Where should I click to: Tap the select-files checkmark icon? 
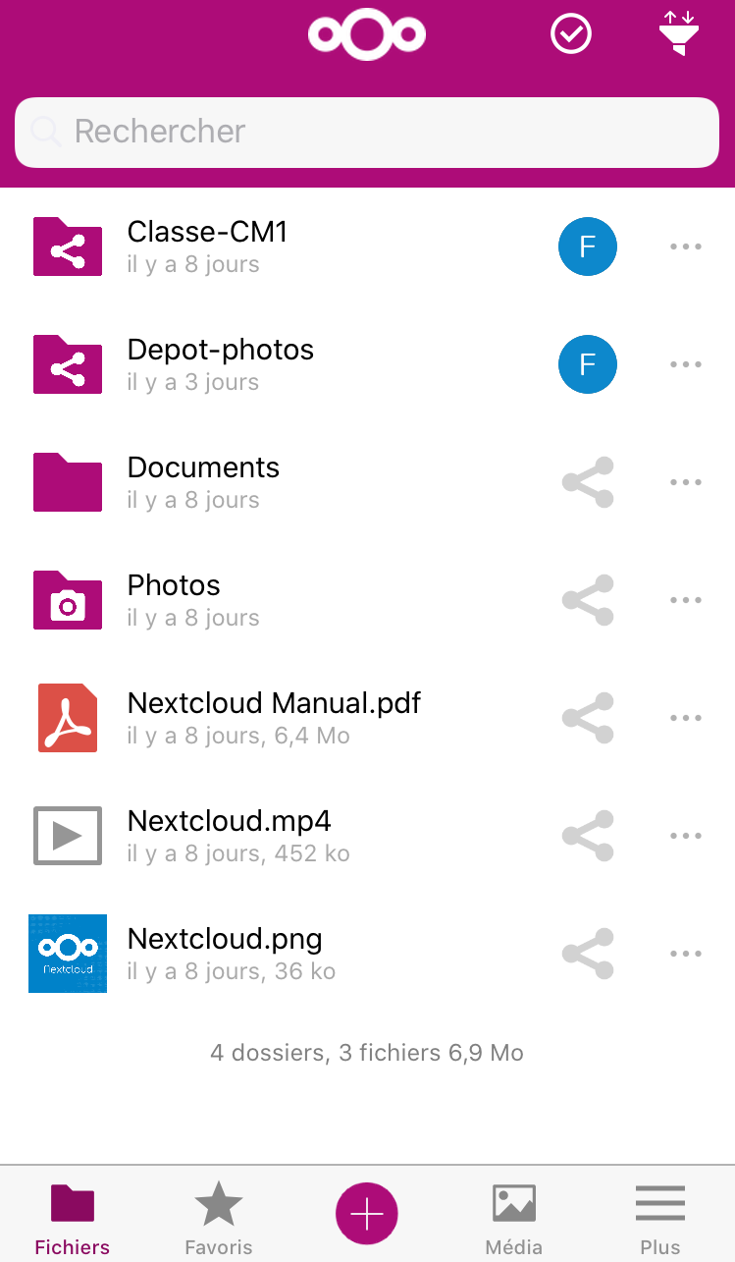coord(571,34)
